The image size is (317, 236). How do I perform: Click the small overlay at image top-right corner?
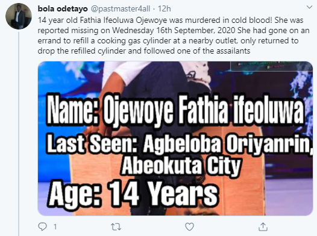click(x=272, y=66)
